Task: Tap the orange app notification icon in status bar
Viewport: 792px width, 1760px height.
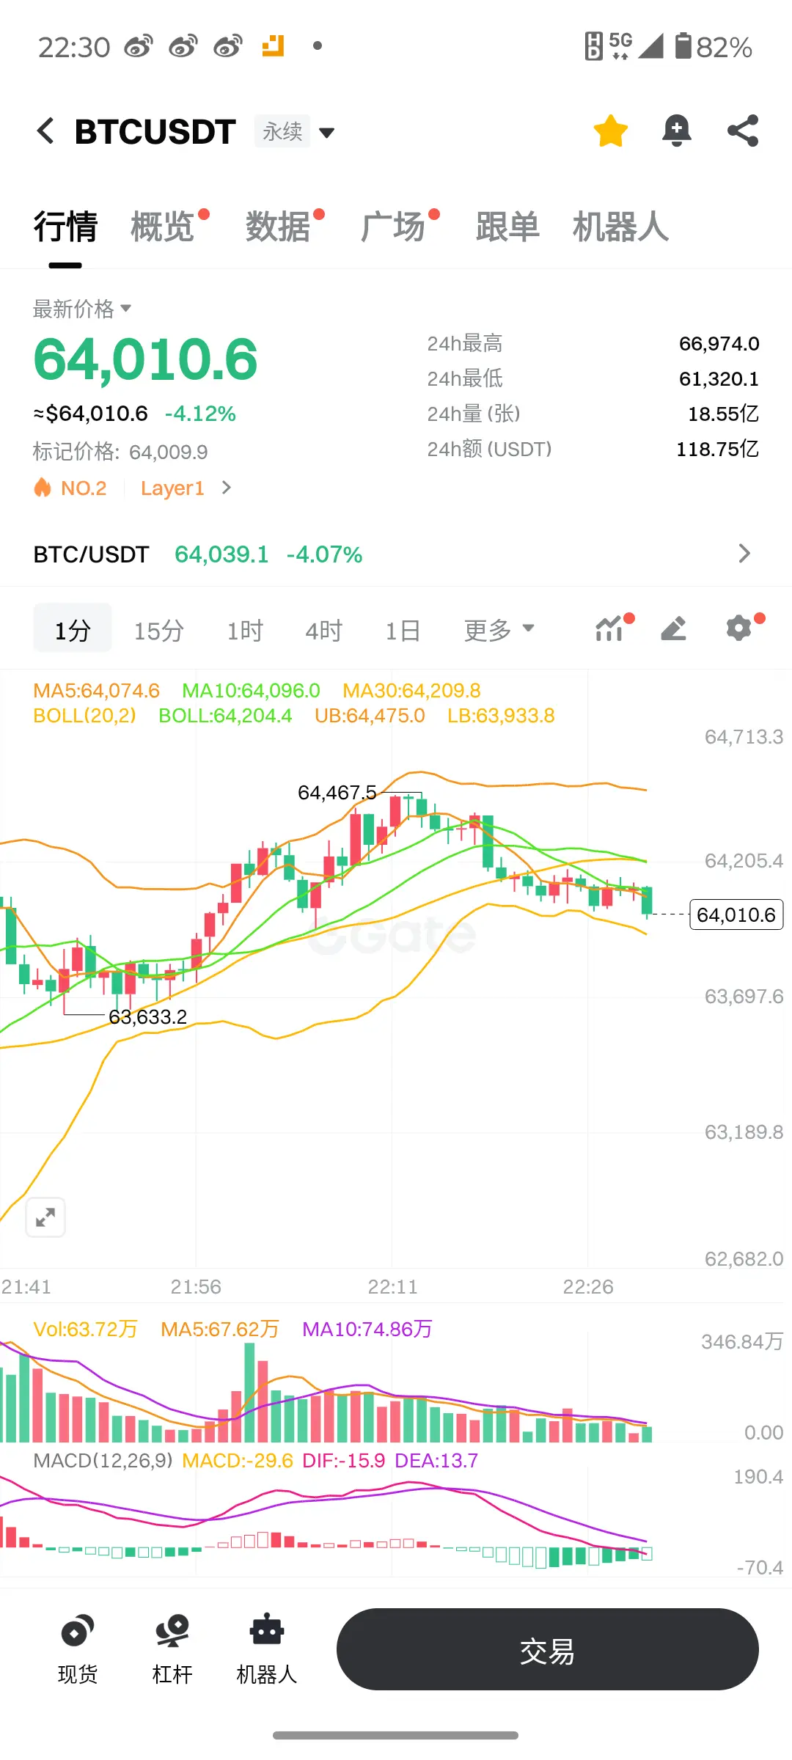Action: pyautogui.click(x=273, y=46)
